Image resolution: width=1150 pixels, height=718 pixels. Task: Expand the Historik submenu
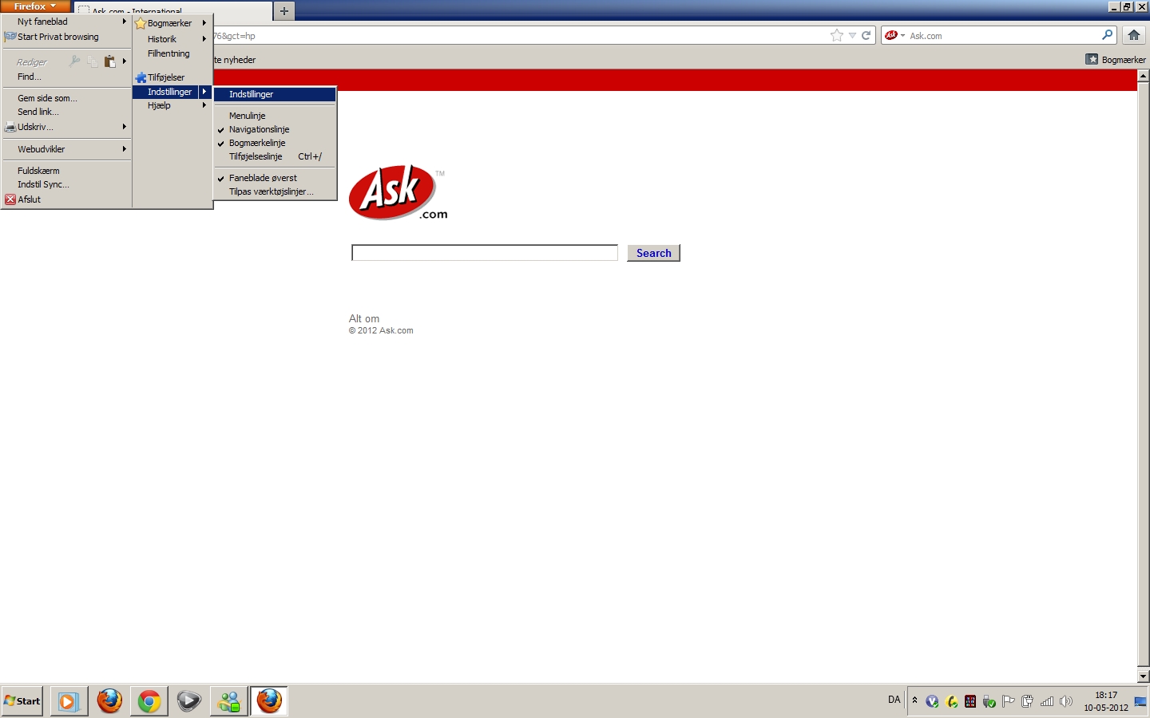pos(172,39)
